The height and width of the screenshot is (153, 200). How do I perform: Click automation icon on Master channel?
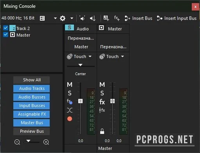pyautogui.click(x=102, y=56)
